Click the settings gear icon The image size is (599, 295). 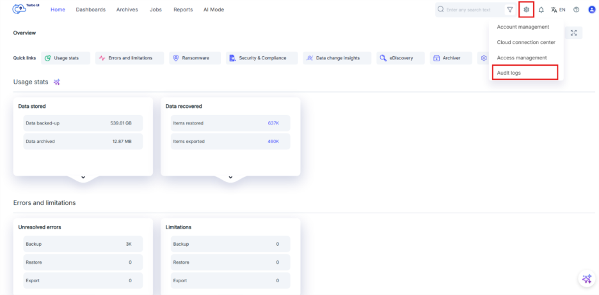point(526,10)
